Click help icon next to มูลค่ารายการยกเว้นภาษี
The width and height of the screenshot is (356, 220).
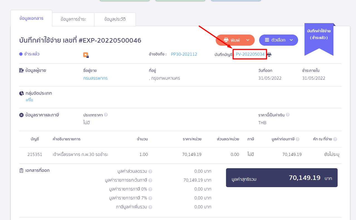pos(150,180)
